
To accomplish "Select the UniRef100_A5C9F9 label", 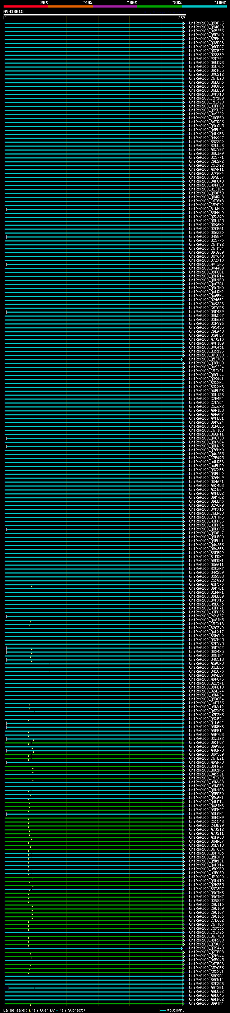I will coord(206,869).
